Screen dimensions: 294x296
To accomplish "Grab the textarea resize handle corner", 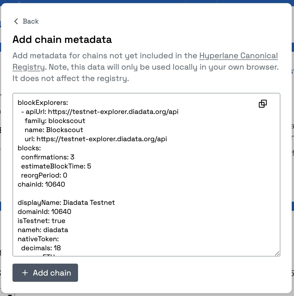I will click(277, 253).
